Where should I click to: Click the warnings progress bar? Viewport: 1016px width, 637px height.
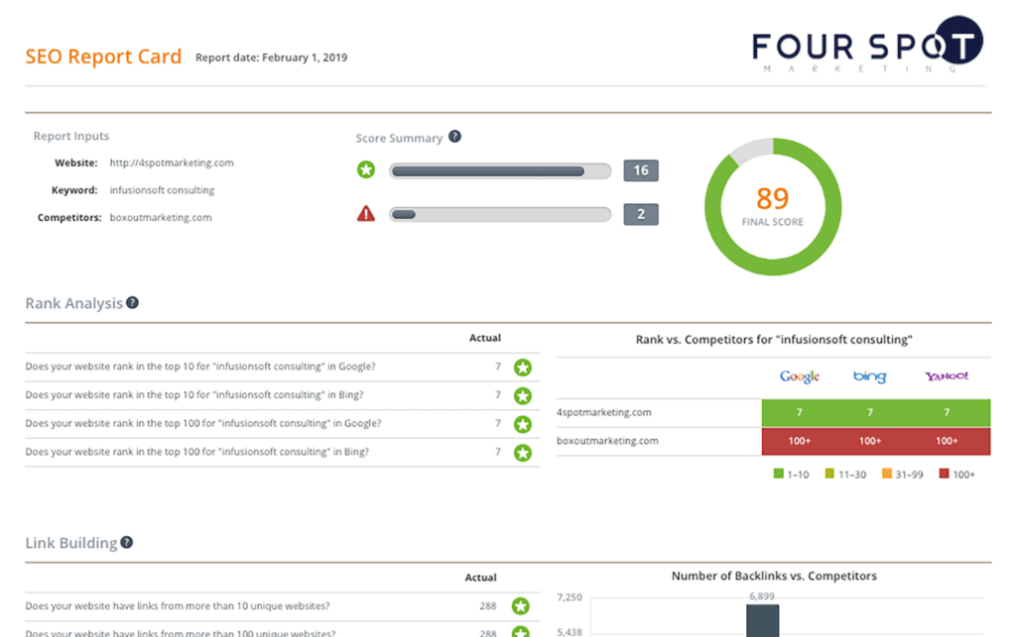[500, 214]
